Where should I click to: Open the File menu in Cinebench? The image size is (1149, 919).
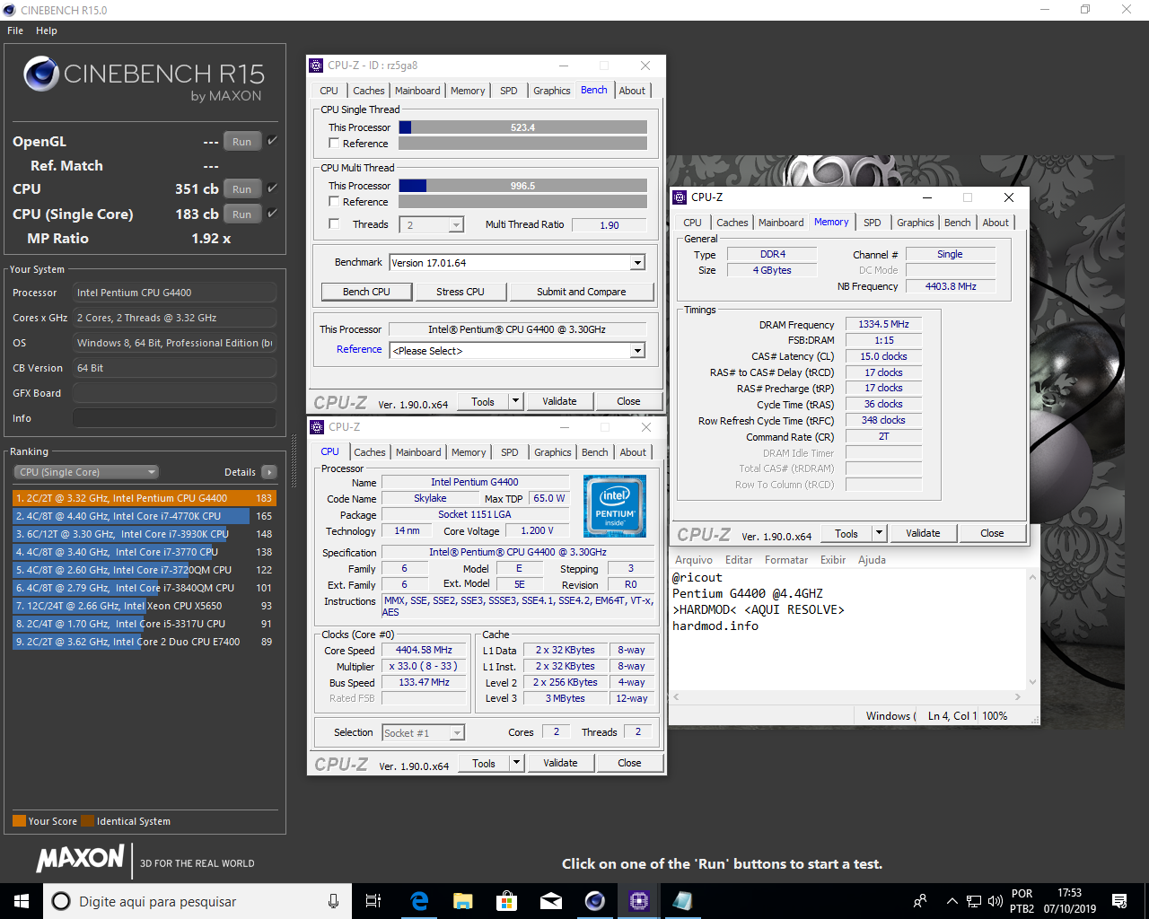tap(15, 31)
